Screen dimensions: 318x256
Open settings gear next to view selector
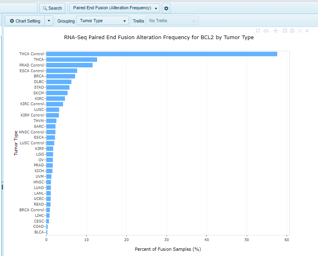166,8
